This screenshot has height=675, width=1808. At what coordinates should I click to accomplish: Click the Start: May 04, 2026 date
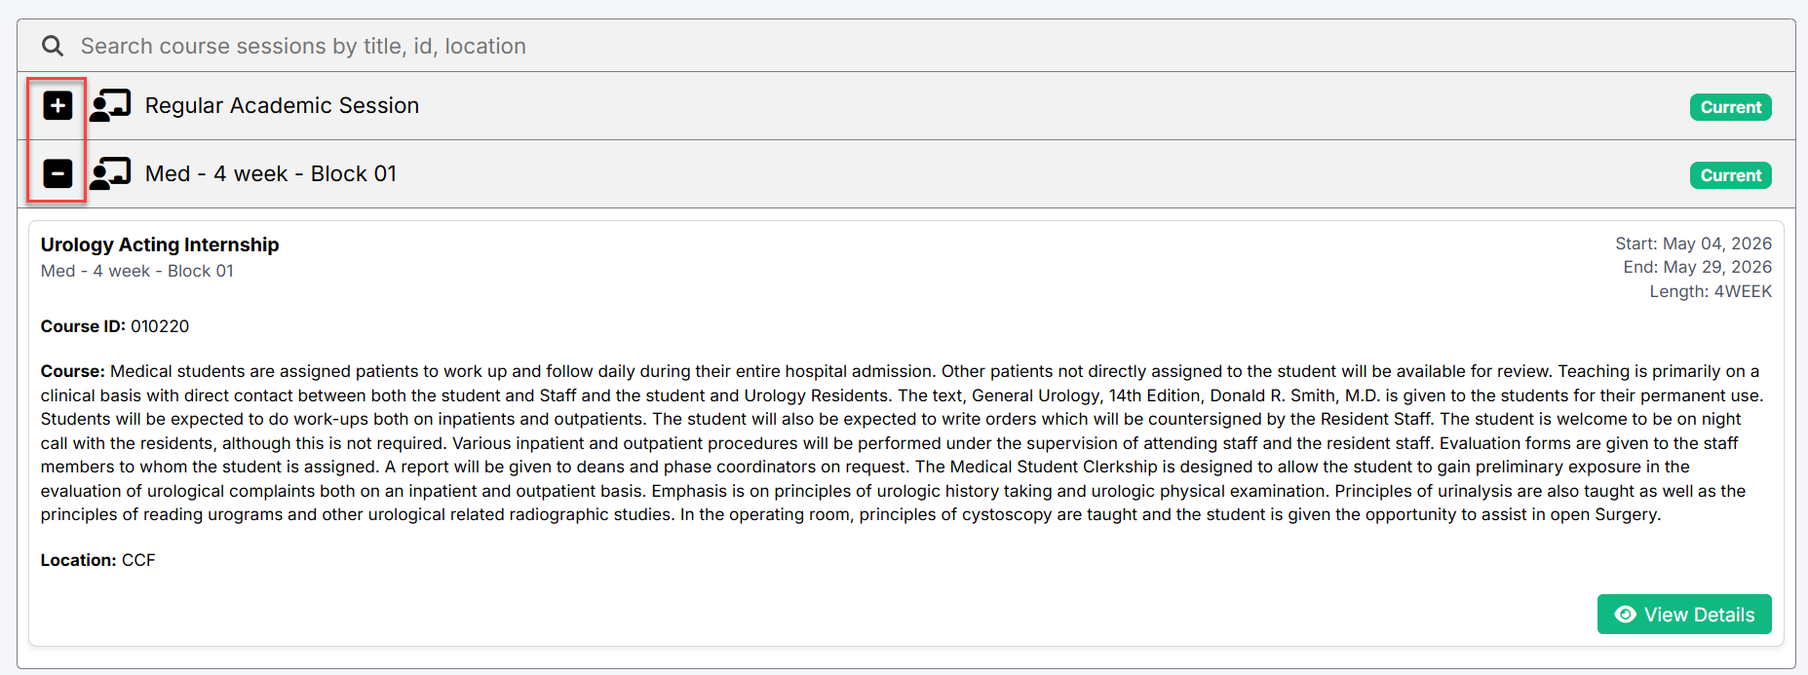coord(1693,244)
